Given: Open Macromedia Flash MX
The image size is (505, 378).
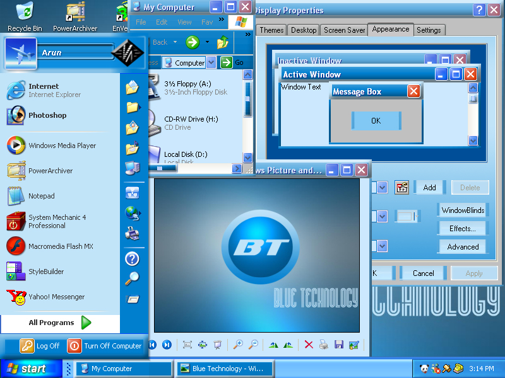Looking at the screenshot, I should pyautogui.click(x=59, y=246).
